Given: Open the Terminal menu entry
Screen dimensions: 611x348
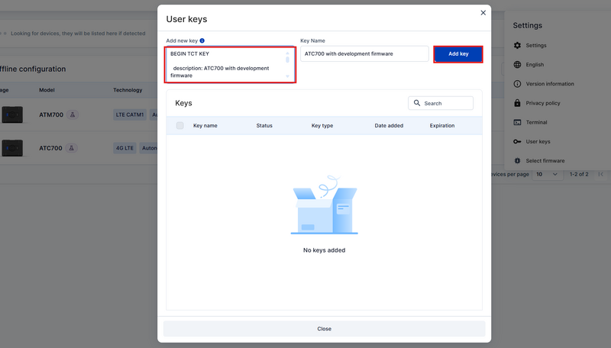Looking at the screenshot, I should pyautogui.click(x=536, y=122).
